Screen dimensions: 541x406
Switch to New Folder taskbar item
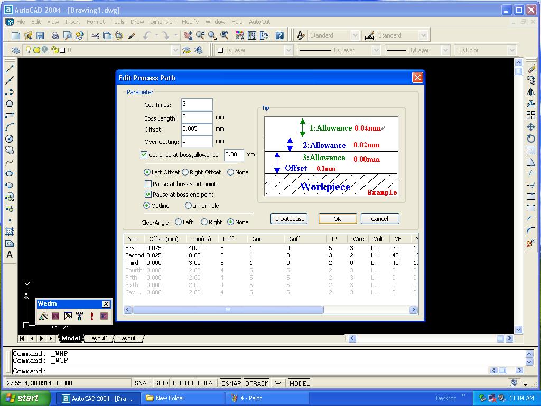(x=183, y=398)
